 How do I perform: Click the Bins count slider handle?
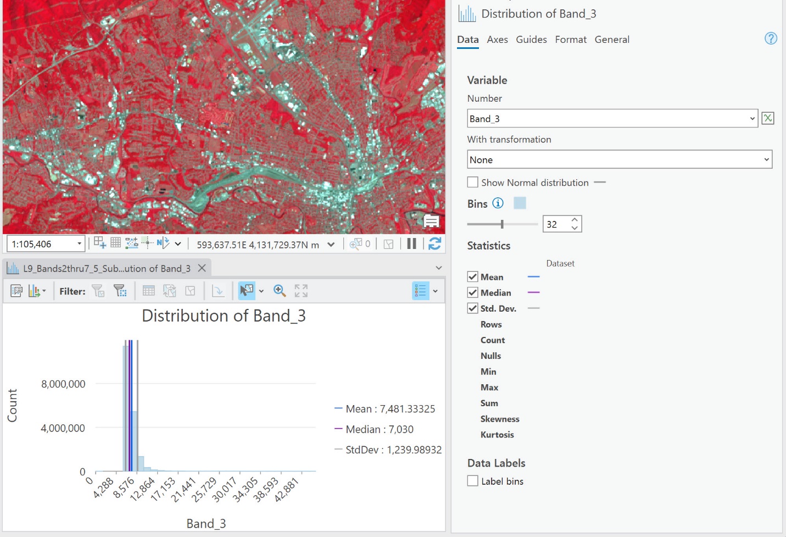[x=502, y=224]
